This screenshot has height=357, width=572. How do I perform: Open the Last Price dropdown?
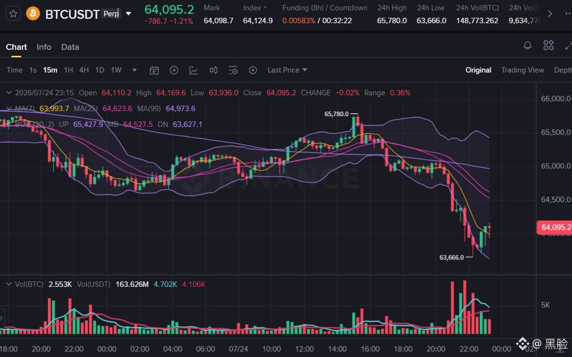(287, 70)
